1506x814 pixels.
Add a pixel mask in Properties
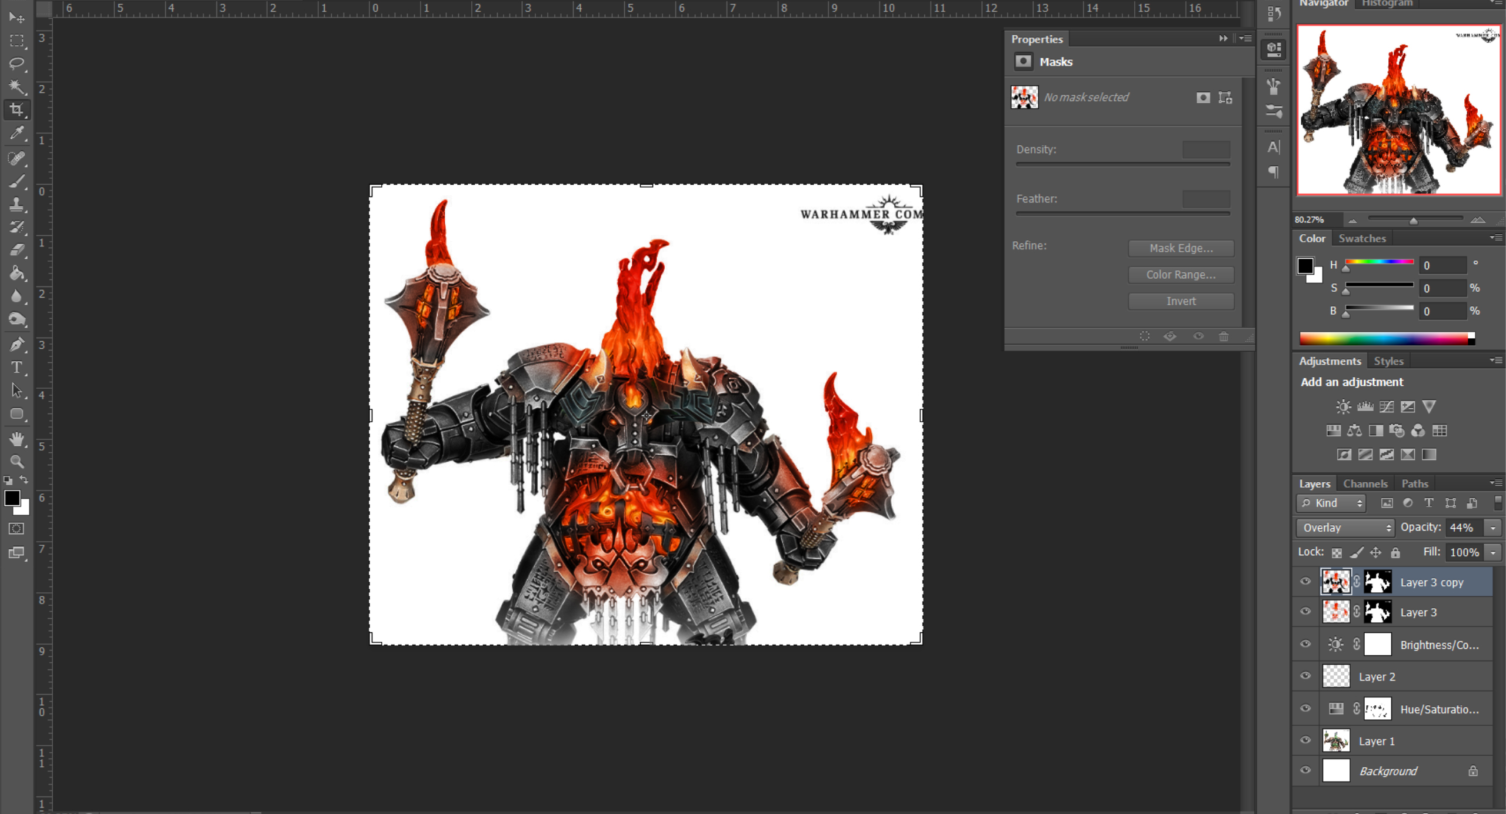click(1203, 98)
